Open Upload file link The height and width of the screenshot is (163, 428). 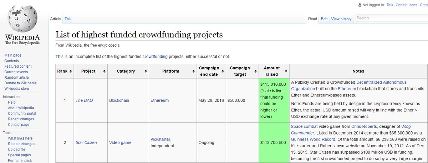point(16,149)
